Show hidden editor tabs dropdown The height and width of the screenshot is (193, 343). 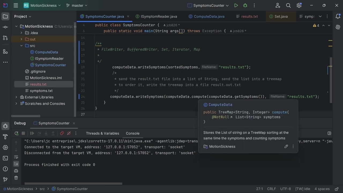(320, 16)
